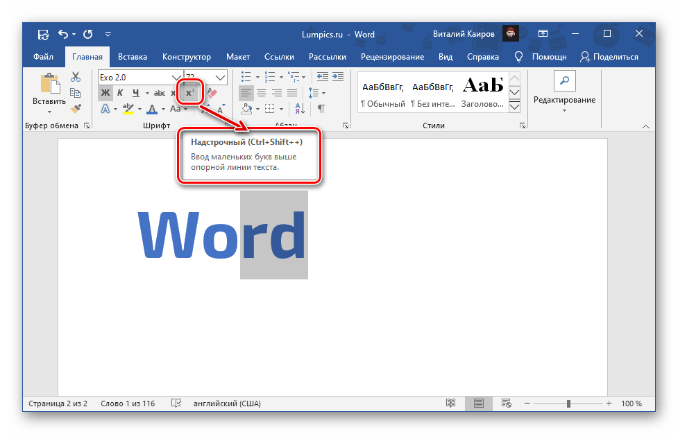Image resolution: width=678 pixels, height=434 pixels.
Task: Open the Change Case (Aa) menu
Action: pos(178,109)
